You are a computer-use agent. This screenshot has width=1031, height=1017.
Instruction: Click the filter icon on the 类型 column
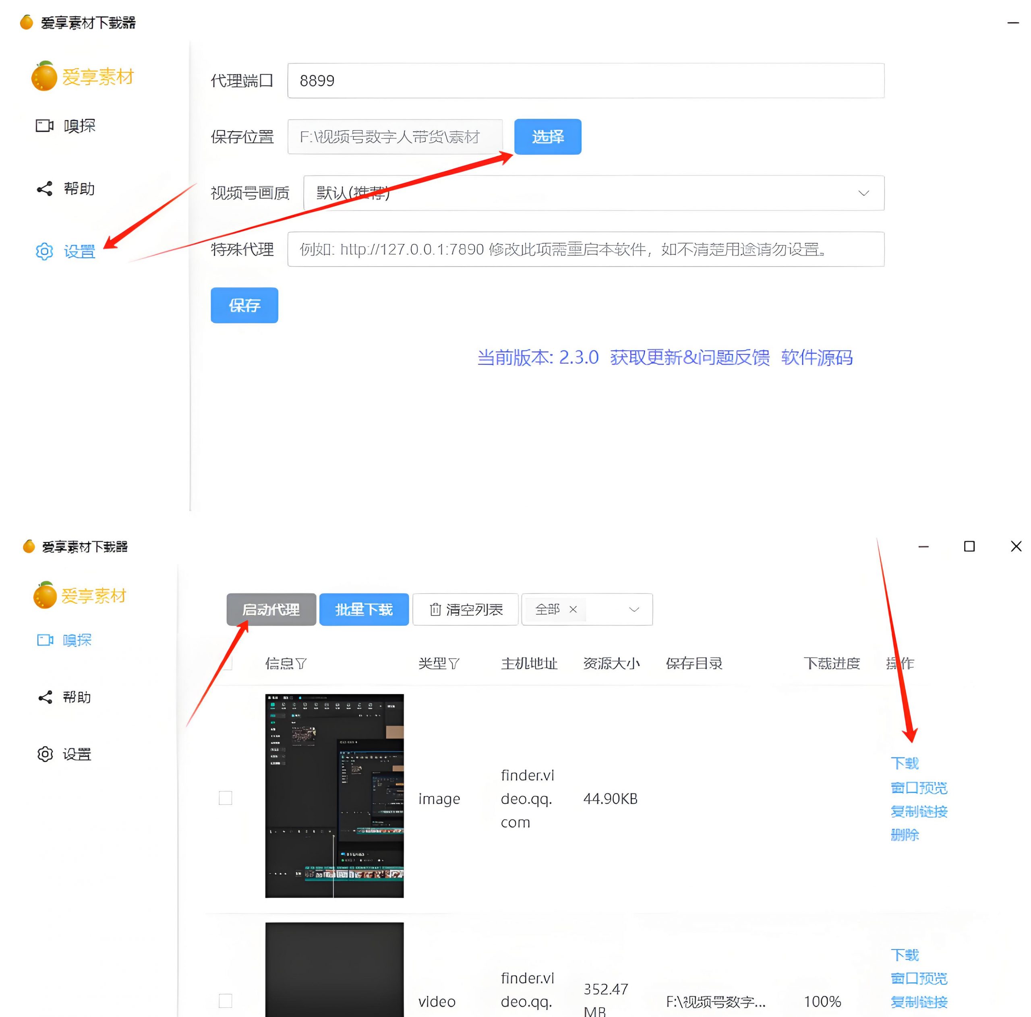455,663
